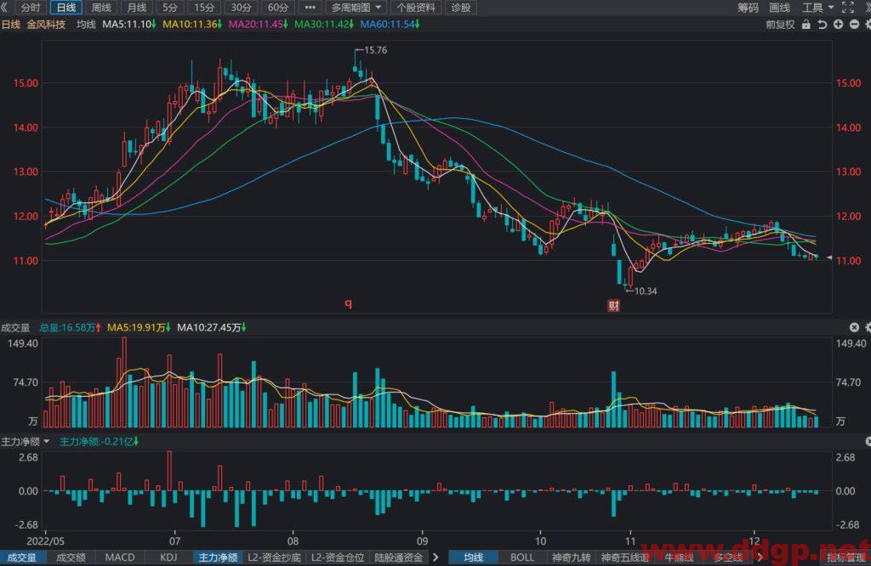Show more sub-chart indicators via right arrow
Screen dimensions: 871x566
point(436,558)
